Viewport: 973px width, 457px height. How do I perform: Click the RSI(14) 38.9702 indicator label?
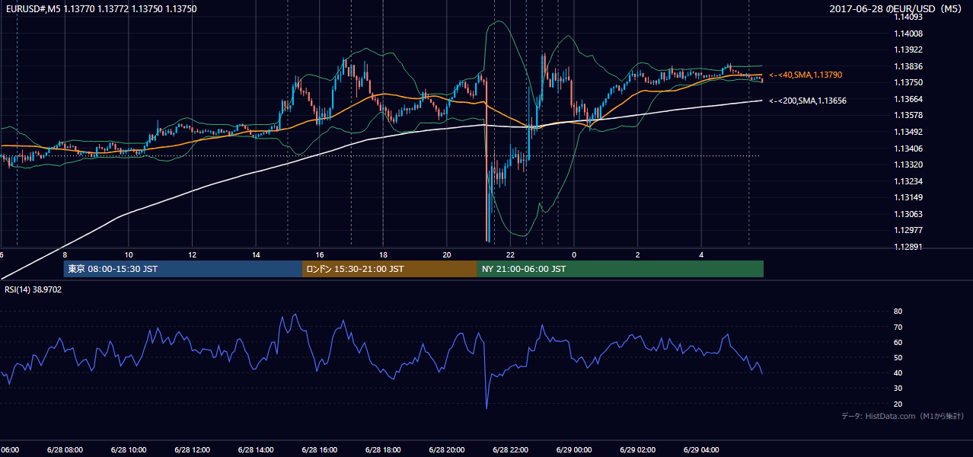pyautogui.click(x=33, y=289)
